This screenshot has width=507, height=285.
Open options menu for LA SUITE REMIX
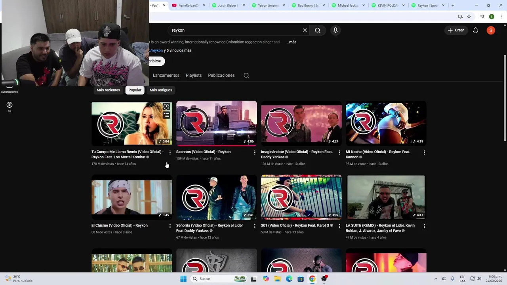coord(424,226)
